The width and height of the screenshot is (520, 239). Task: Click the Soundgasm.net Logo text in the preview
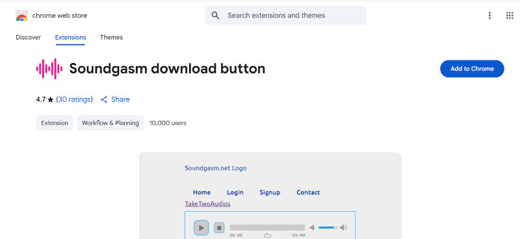tap(216, 168)
